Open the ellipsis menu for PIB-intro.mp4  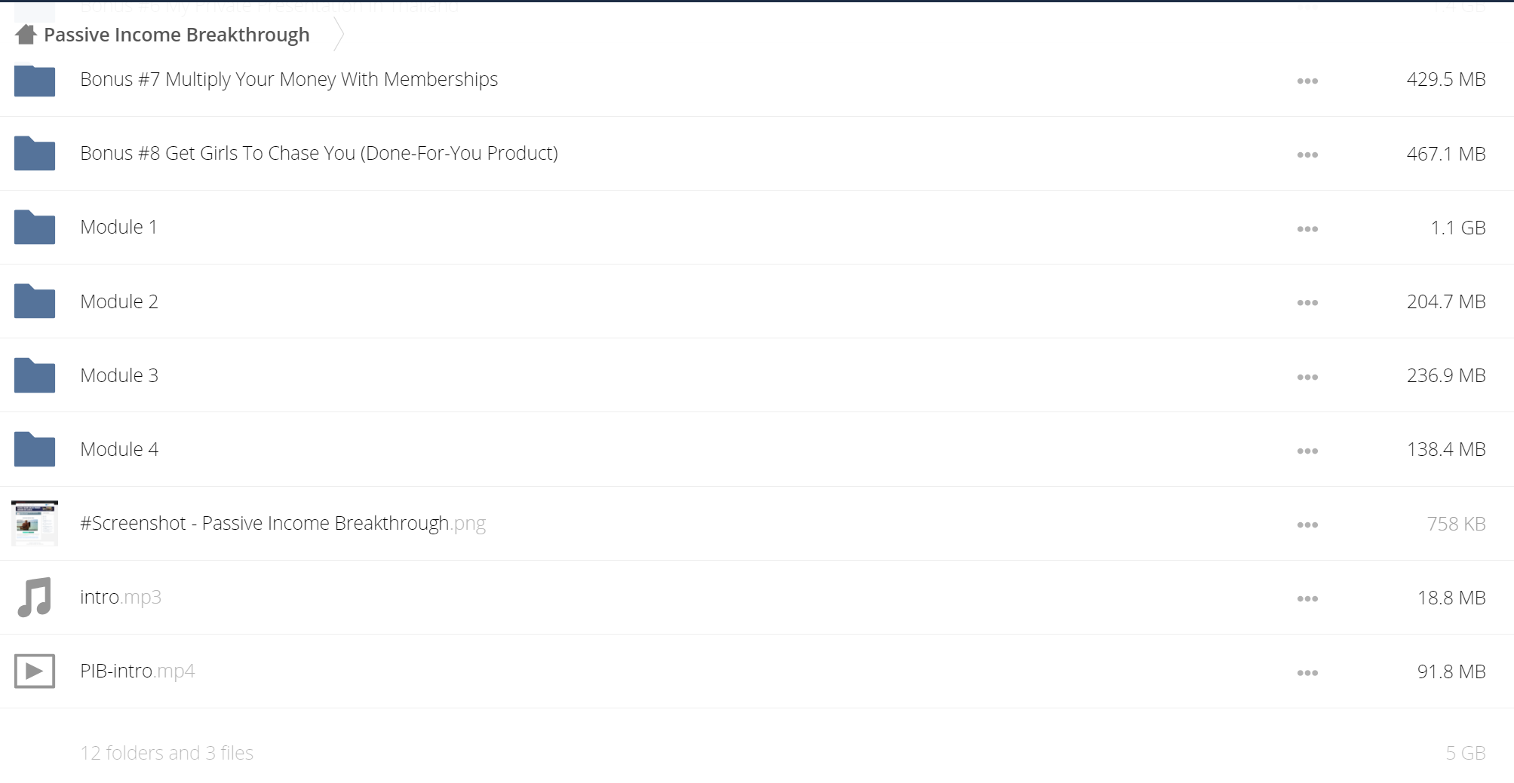point(1307,673)
